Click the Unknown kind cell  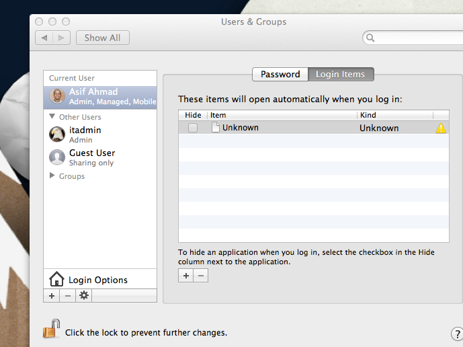click(x=379, y=128)
